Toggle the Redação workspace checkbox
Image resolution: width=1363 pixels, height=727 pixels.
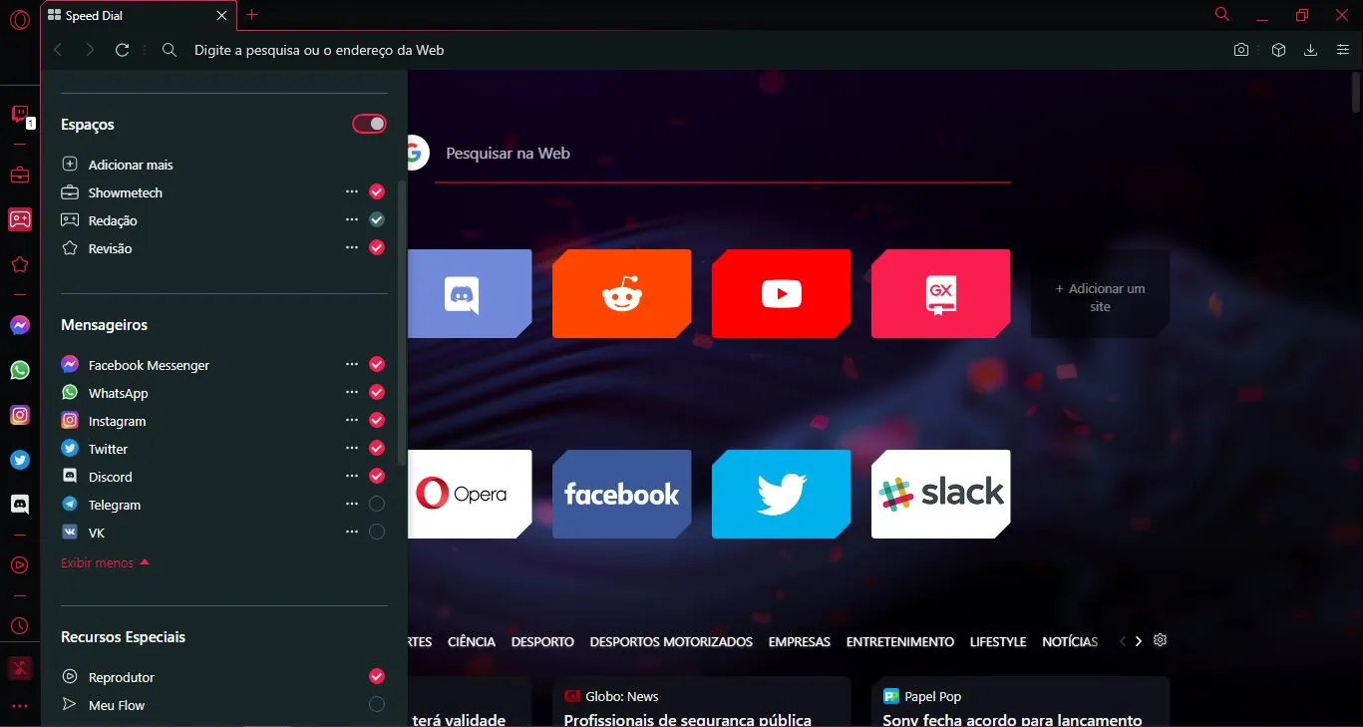[377, 219]
